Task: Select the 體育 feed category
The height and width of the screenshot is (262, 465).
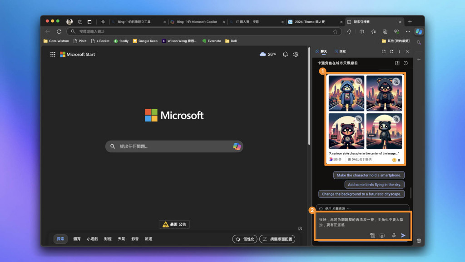Action: click(77, 239)
